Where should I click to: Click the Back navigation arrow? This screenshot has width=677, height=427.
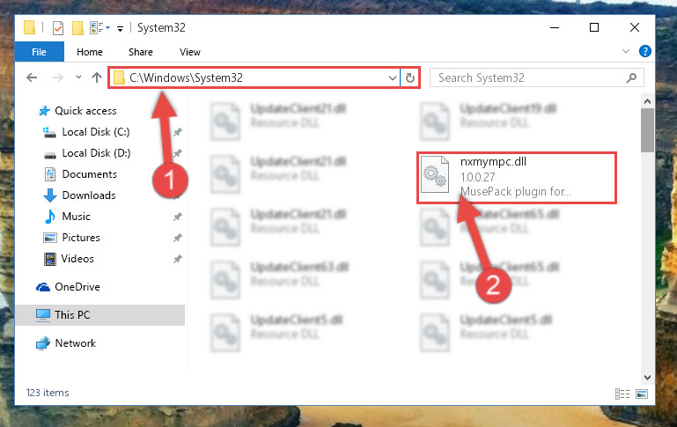pos(32,77)
